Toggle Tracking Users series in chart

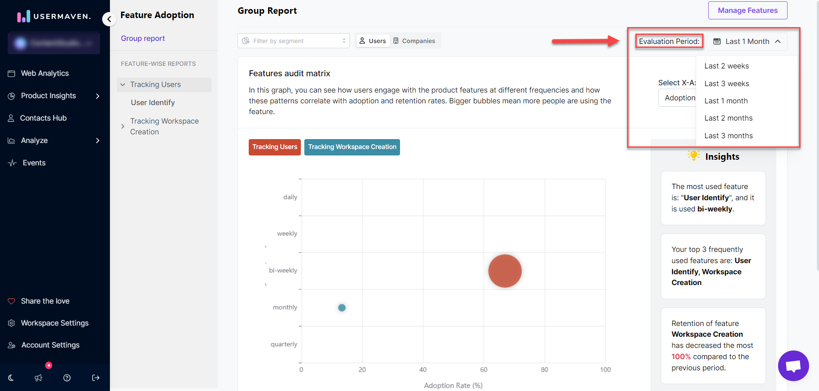[x=275, y=147]
